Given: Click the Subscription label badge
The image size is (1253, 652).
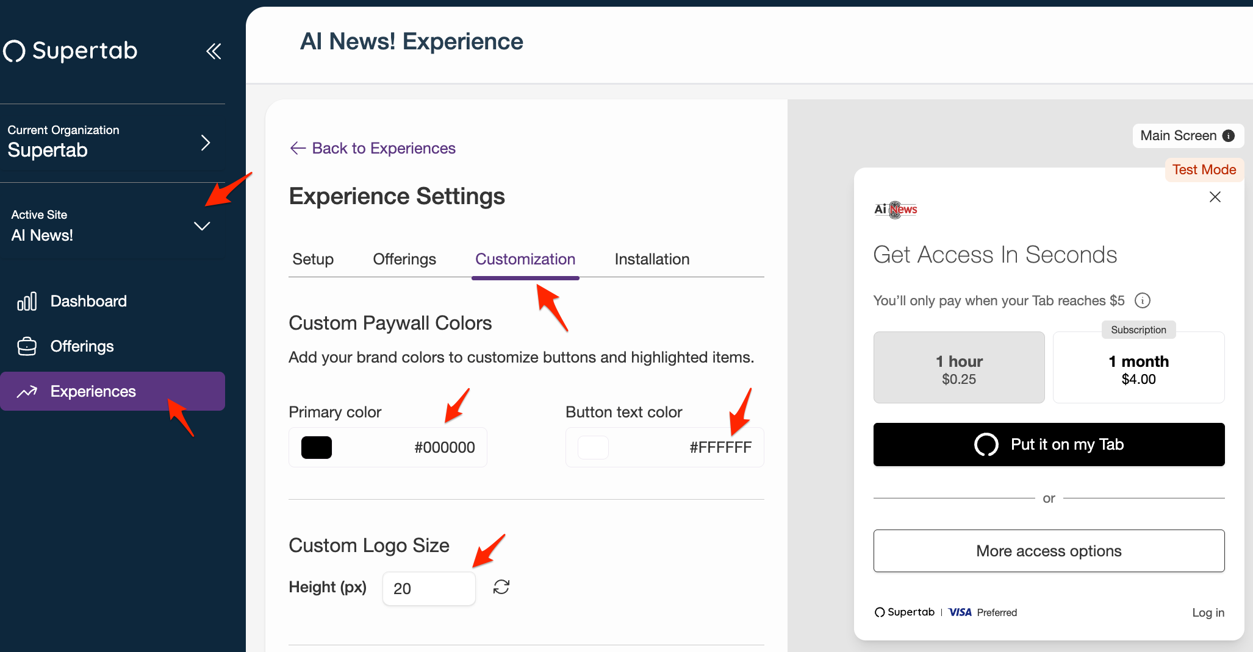Looking at the screenshot, I should coord(1138,330).
